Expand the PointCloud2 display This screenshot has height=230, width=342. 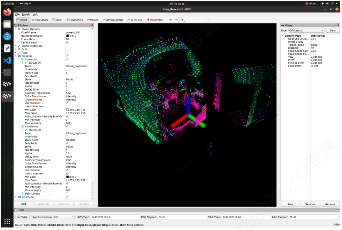(19, 194)
